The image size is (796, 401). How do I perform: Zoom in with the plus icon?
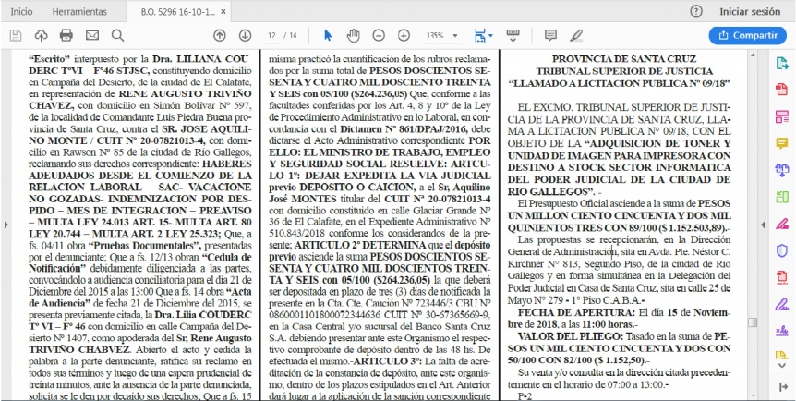click(x=404, y=35)
